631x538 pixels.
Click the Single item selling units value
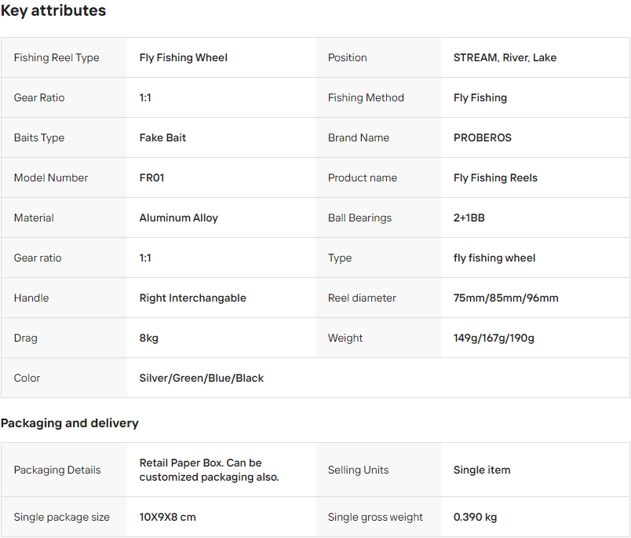481,470
